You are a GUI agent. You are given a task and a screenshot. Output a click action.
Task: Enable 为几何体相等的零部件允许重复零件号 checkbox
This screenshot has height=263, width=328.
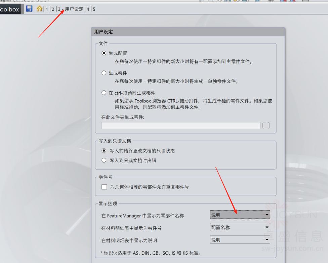pyautogui.click(x=104, y=187)
